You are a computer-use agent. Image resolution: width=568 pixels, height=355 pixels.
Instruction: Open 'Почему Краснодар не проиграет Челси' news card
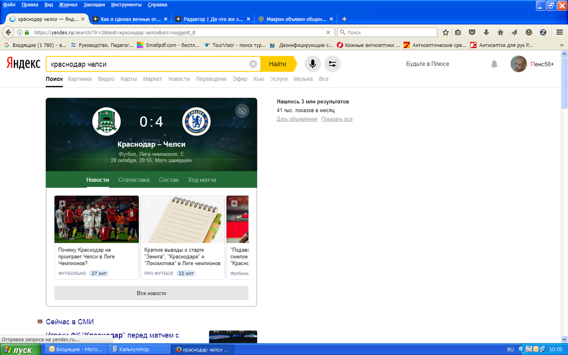point(97,238)
